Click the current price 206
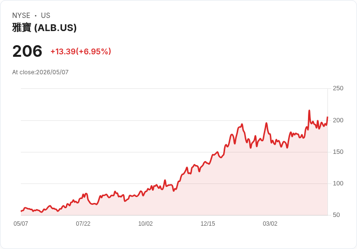The width and height of the screenshot is (357, 249). click(x=27, y=51)
